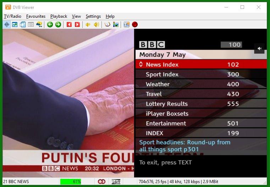The height and width of the screenshot is (187, 270).
Task: Click the blue diamond info icon in toolbar
Action: [x=6, y=24]
